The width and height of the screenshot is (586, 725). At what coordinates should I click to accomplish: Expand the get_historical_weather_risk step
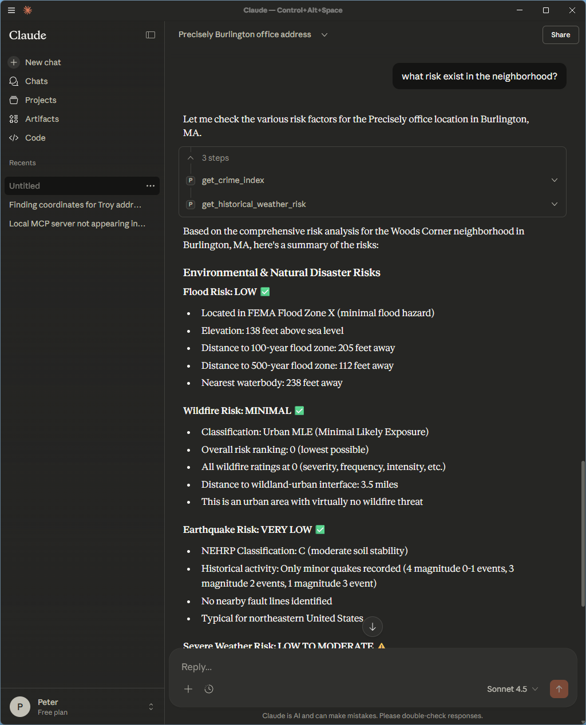click(554, 204)
